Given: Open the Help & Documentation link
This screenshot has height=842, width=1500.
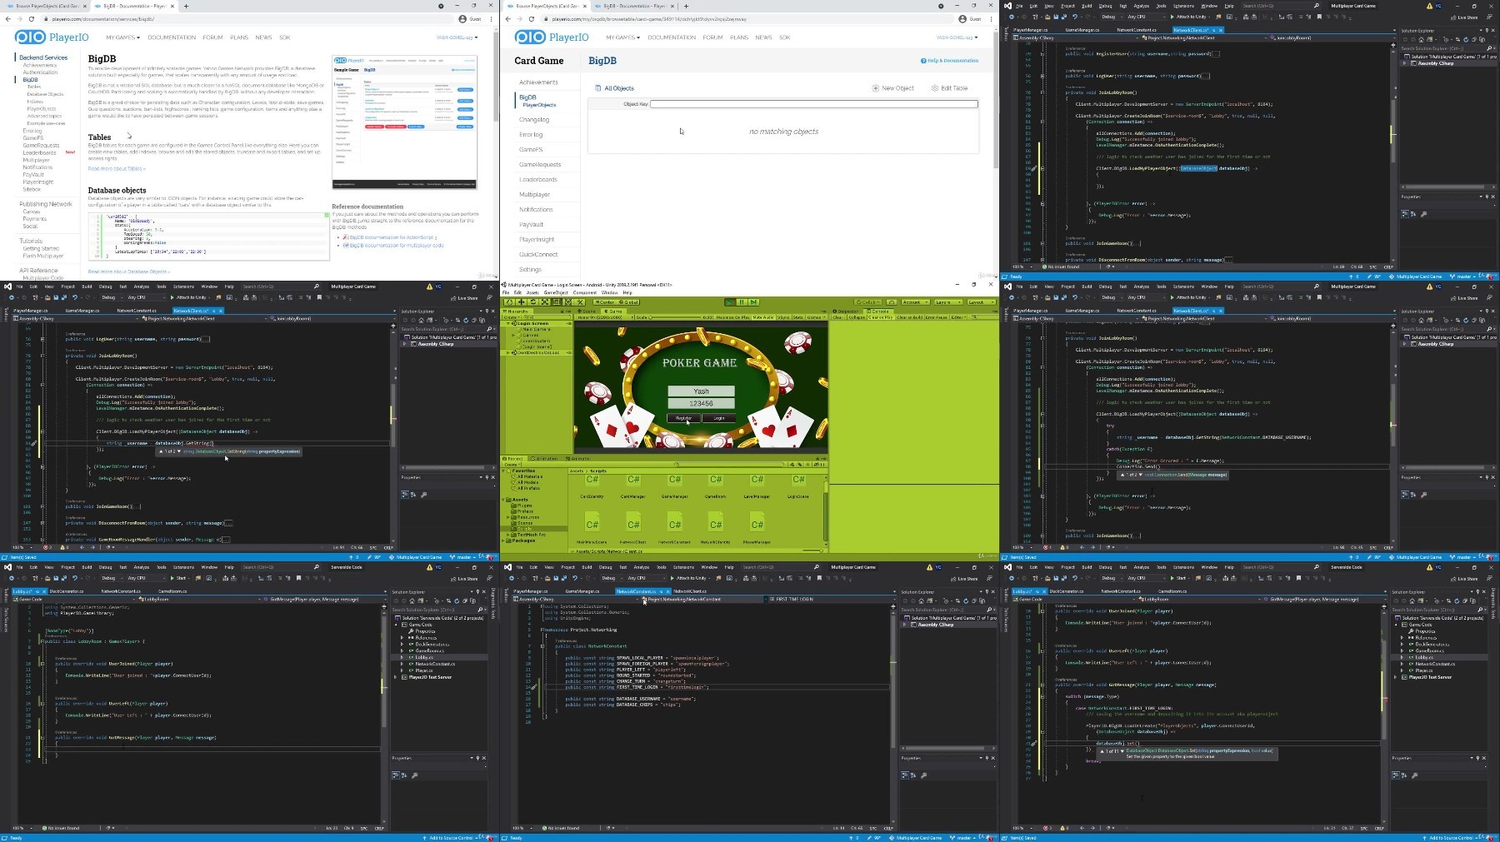Looking at the screenshot, I should point(950,61).
